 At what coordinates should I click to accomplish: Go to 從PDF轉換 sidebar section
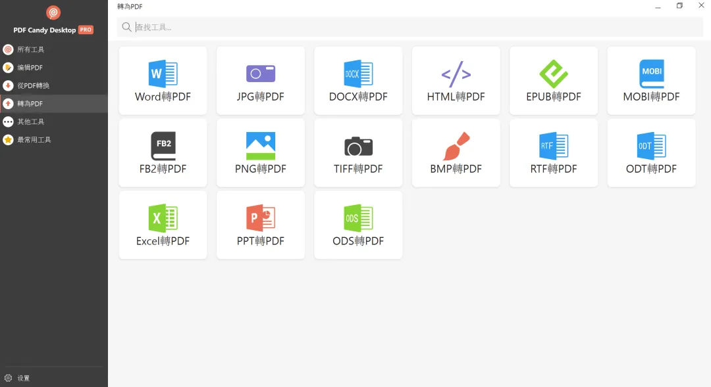(x=54, y=85)
